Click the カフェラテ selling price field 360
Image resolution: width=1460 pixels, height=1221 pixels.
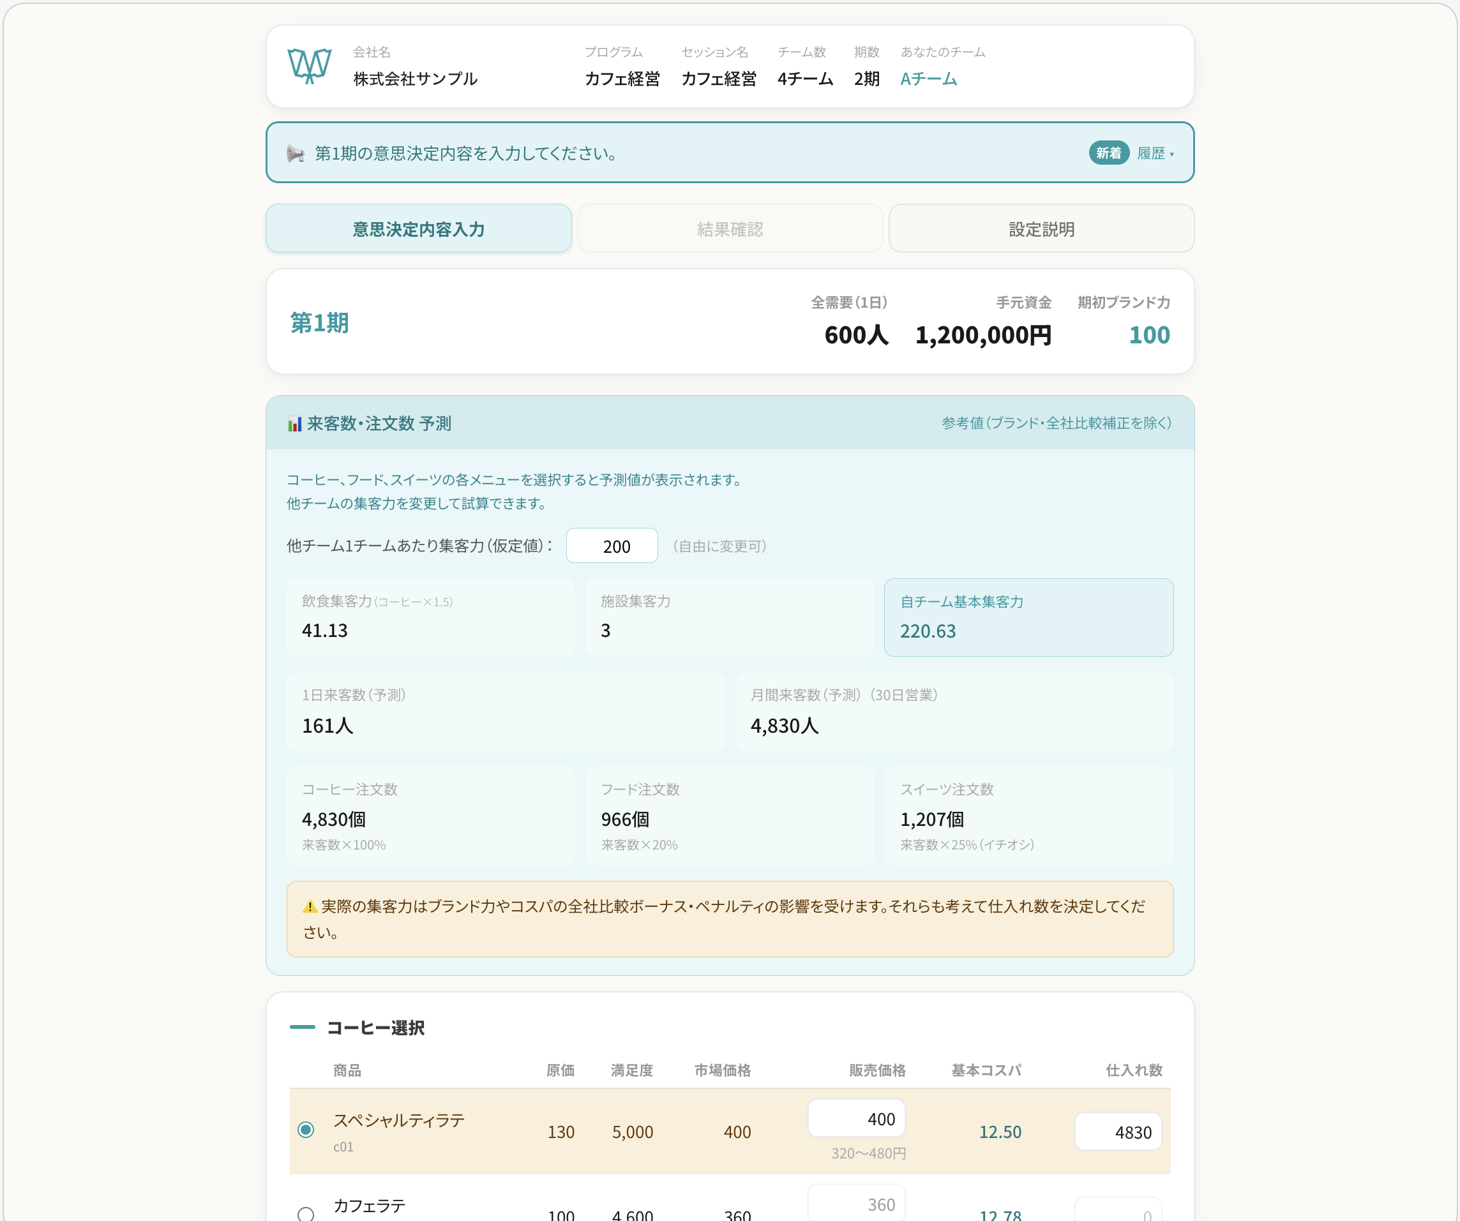tap(857, 1204)
